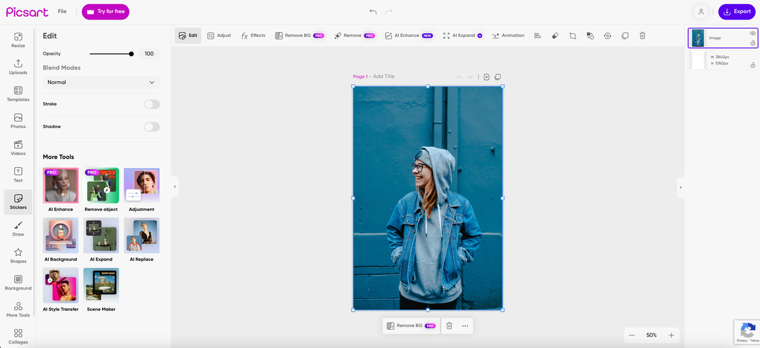Image resolution: width=760 pixels, height=348 pixels.
Task: Open the AI Replace tool thumbnail
Action: click(x=141, y=235)
